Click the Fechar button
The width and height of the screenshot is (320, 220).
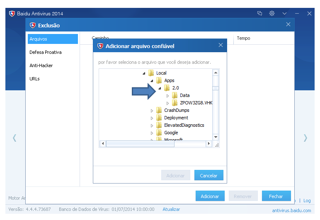(x=276, y=196)
